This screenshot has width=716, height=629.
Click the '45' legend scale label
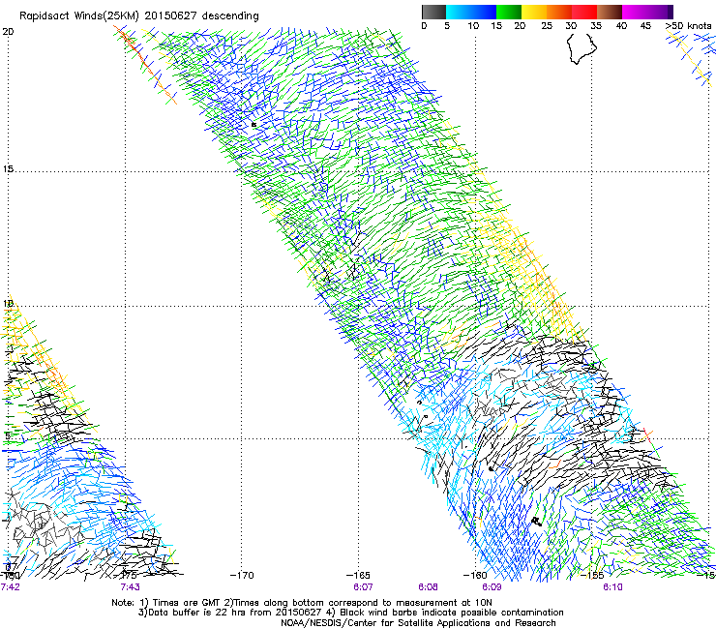645,26
